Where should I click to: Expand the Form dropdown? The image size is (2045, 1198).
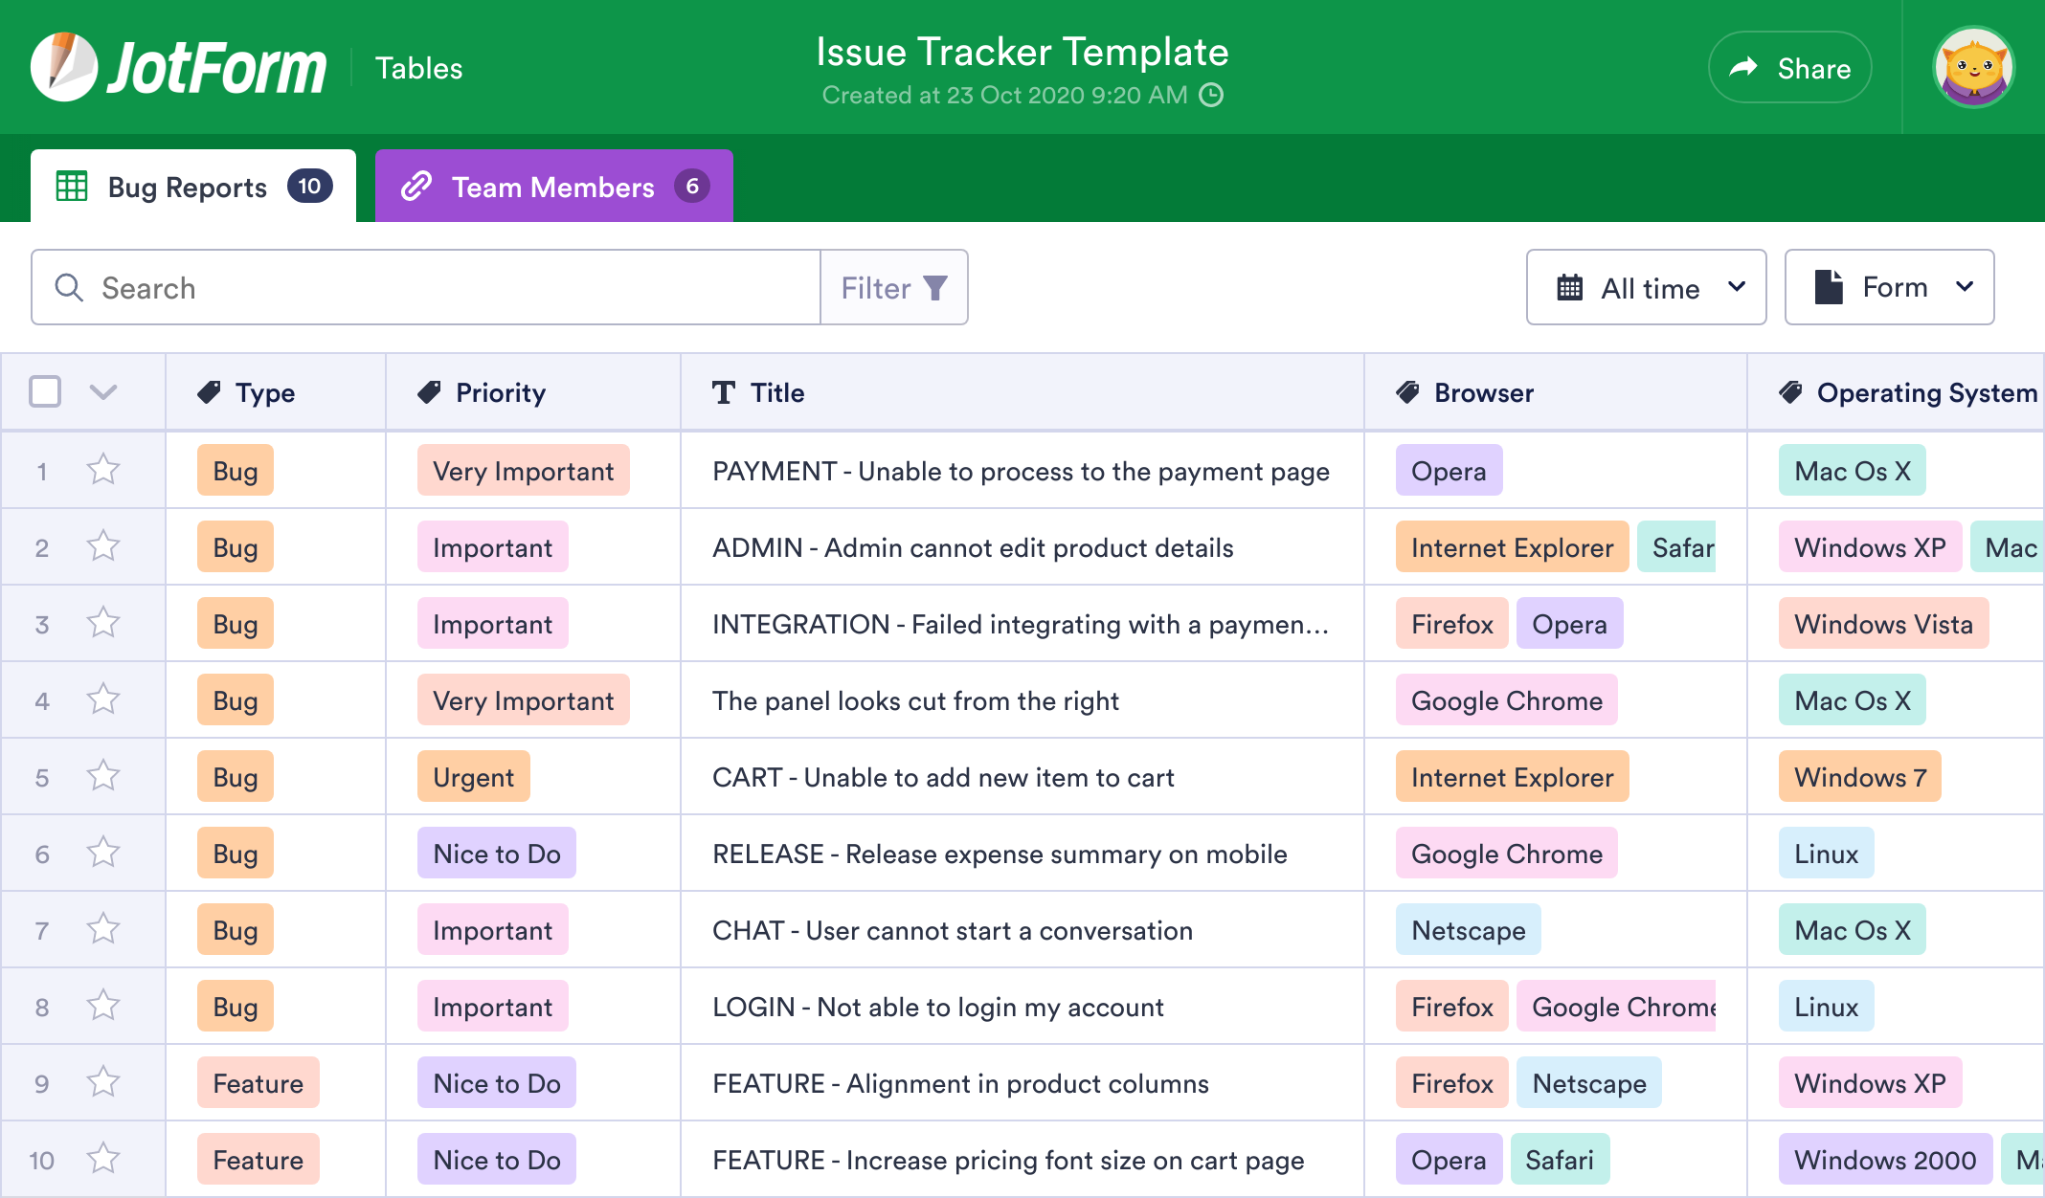coord(1889,286)
